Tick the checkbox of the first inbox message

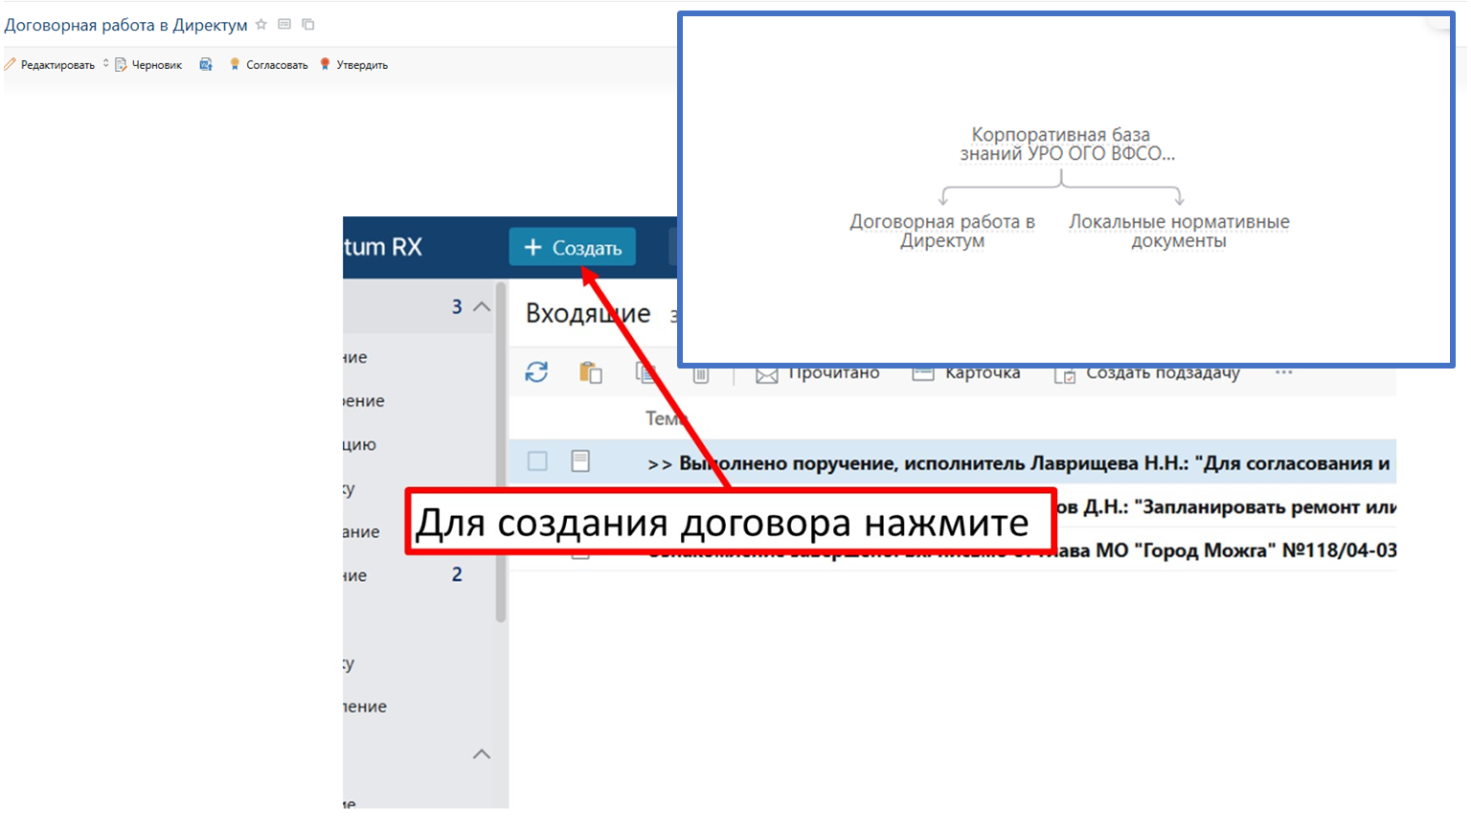click(537, 461)
